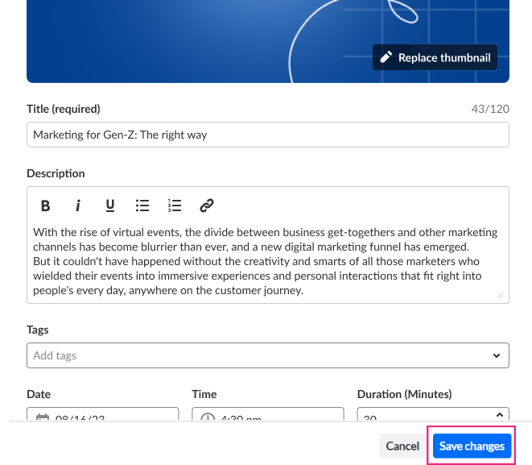Click the Save changes button
532x465 pixels.
pyautogui.click(x=472, y=446)
